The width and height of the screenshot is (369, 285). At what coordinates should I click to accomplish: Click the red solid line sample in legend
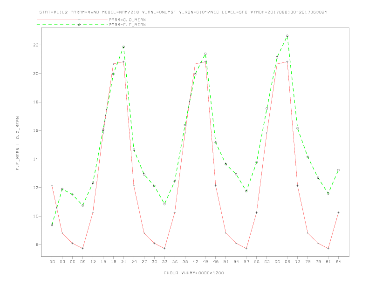[x=72, y=20]
